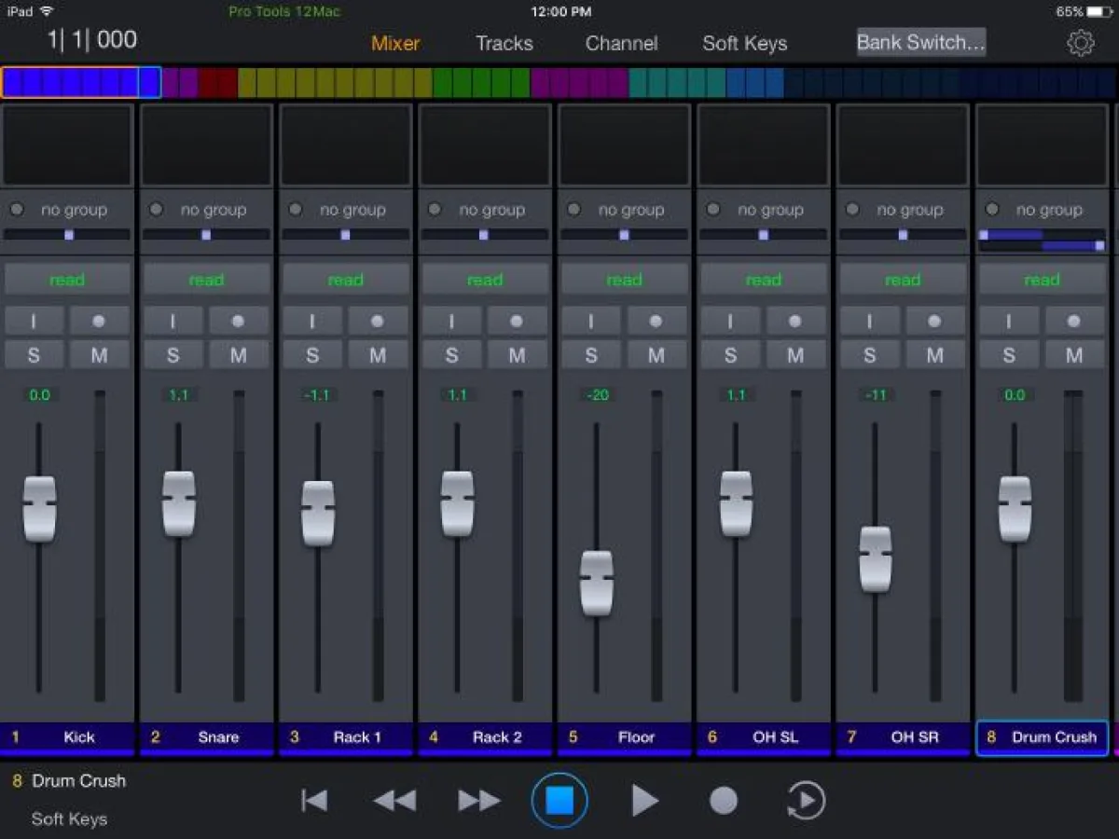Enable input monitoring on Kick

point(35,321)
